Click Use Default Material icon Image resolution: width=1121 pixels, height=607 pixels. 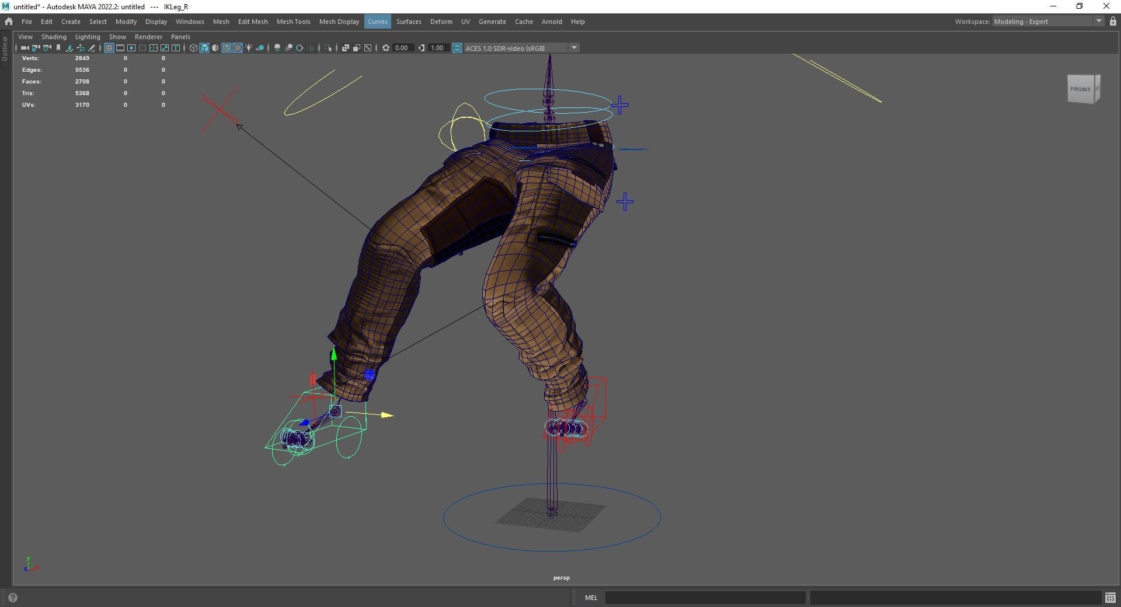click(x=215, y=48)
